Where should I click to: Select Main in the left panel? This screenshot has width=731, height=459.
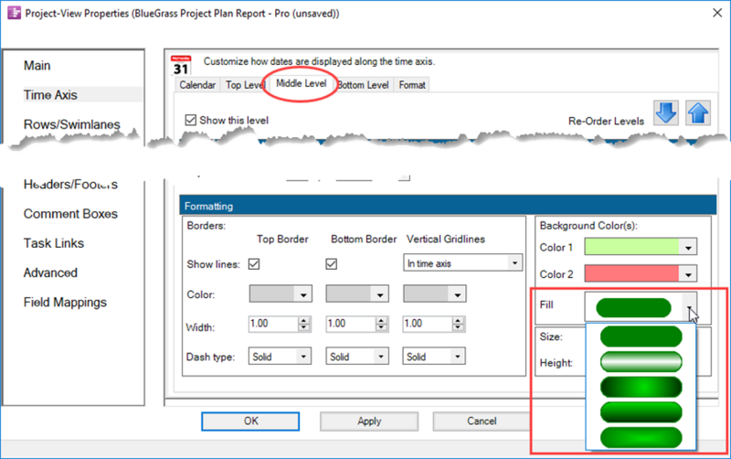[x=37, y=65]
